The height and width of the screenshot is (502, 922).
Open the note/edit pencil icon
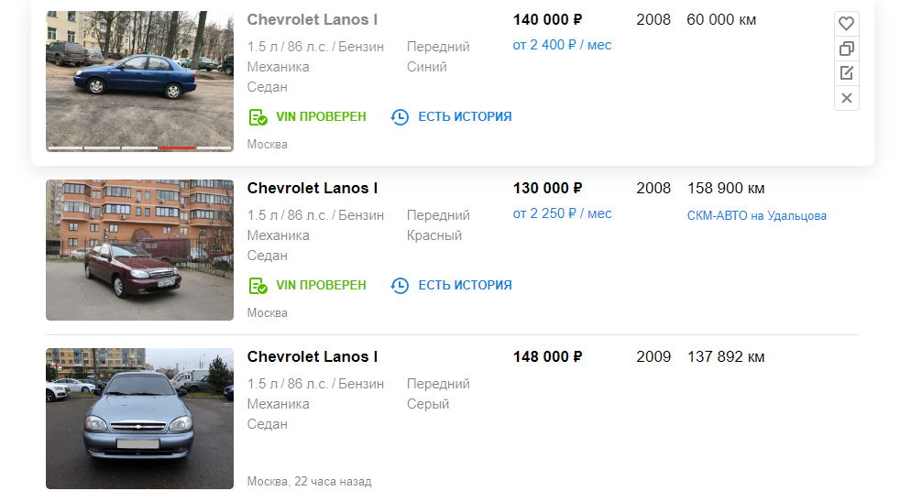[846, 73]
